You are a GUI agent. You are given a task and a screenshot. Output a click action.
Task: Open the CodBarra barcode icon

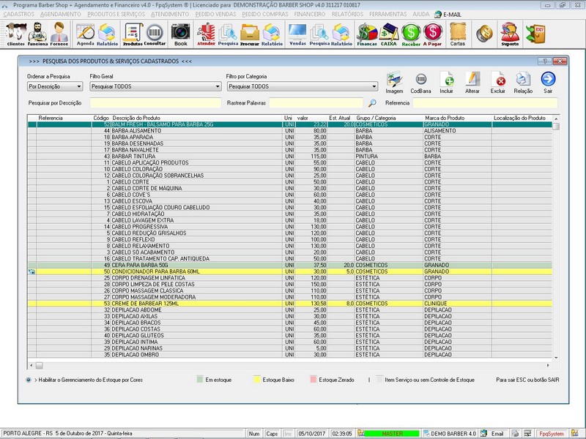pyautogui.click(x=420, y=82)
